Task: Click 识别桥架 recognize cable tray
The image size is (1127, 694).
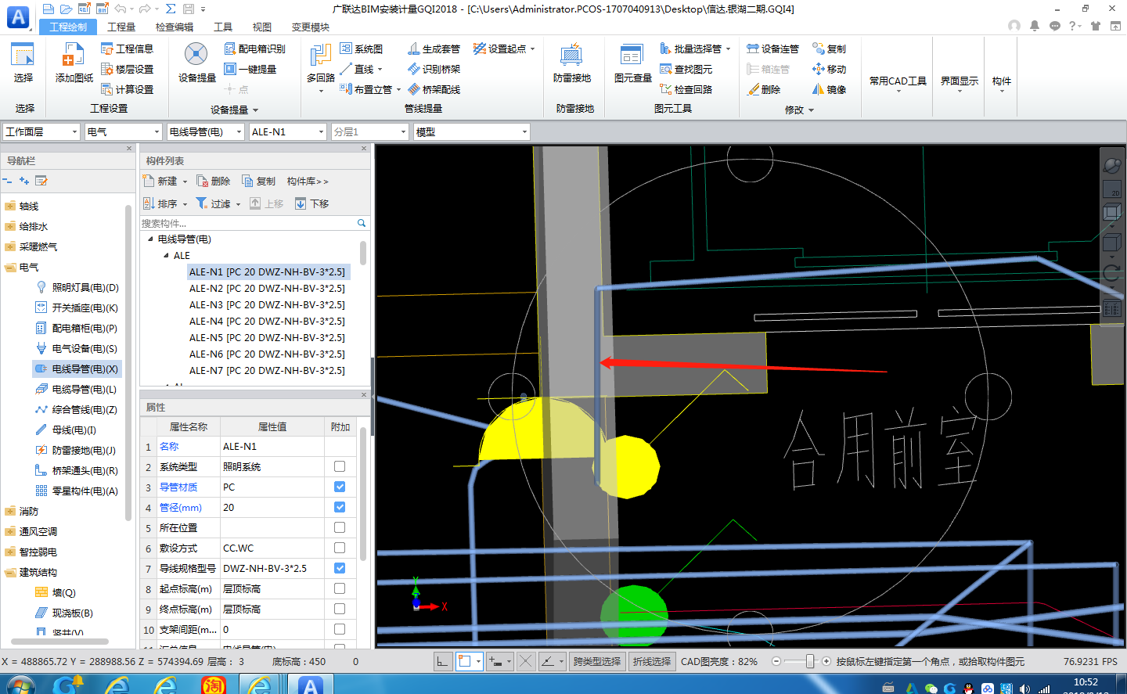Action: (434, 69)
